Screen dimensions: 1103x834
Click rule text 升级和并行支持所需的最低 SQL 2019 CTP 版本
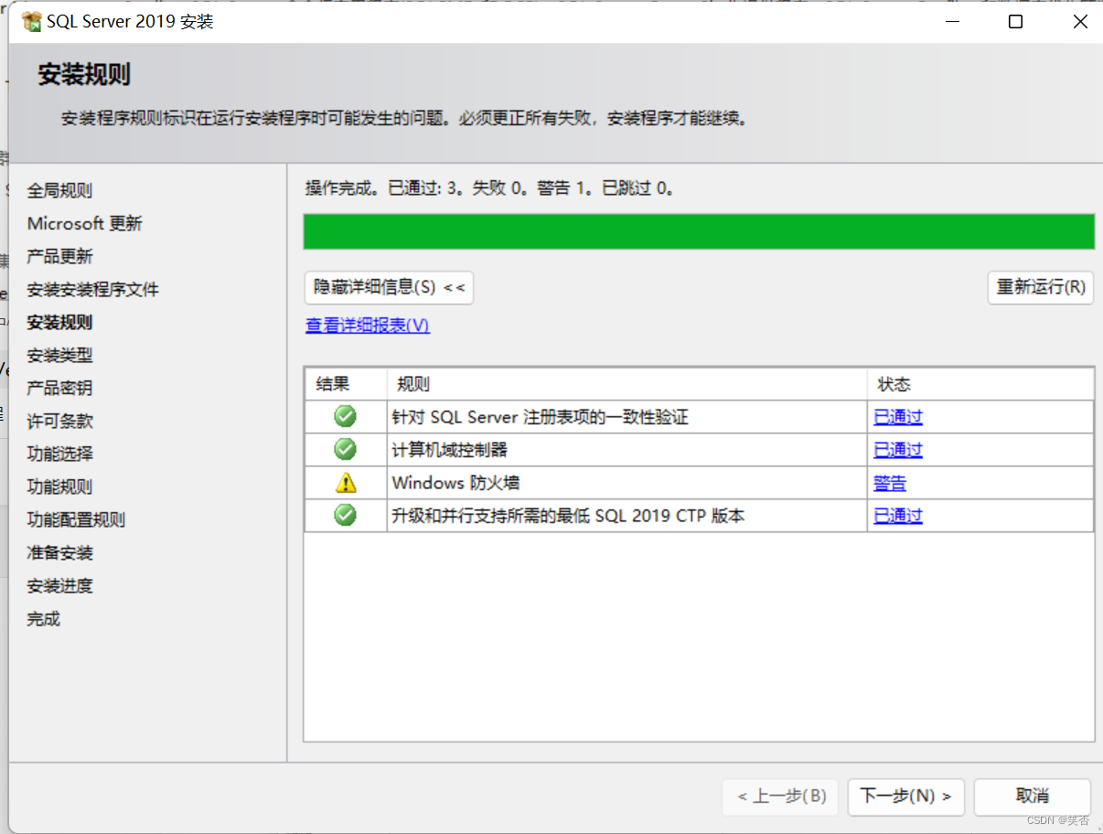point(568,516)
